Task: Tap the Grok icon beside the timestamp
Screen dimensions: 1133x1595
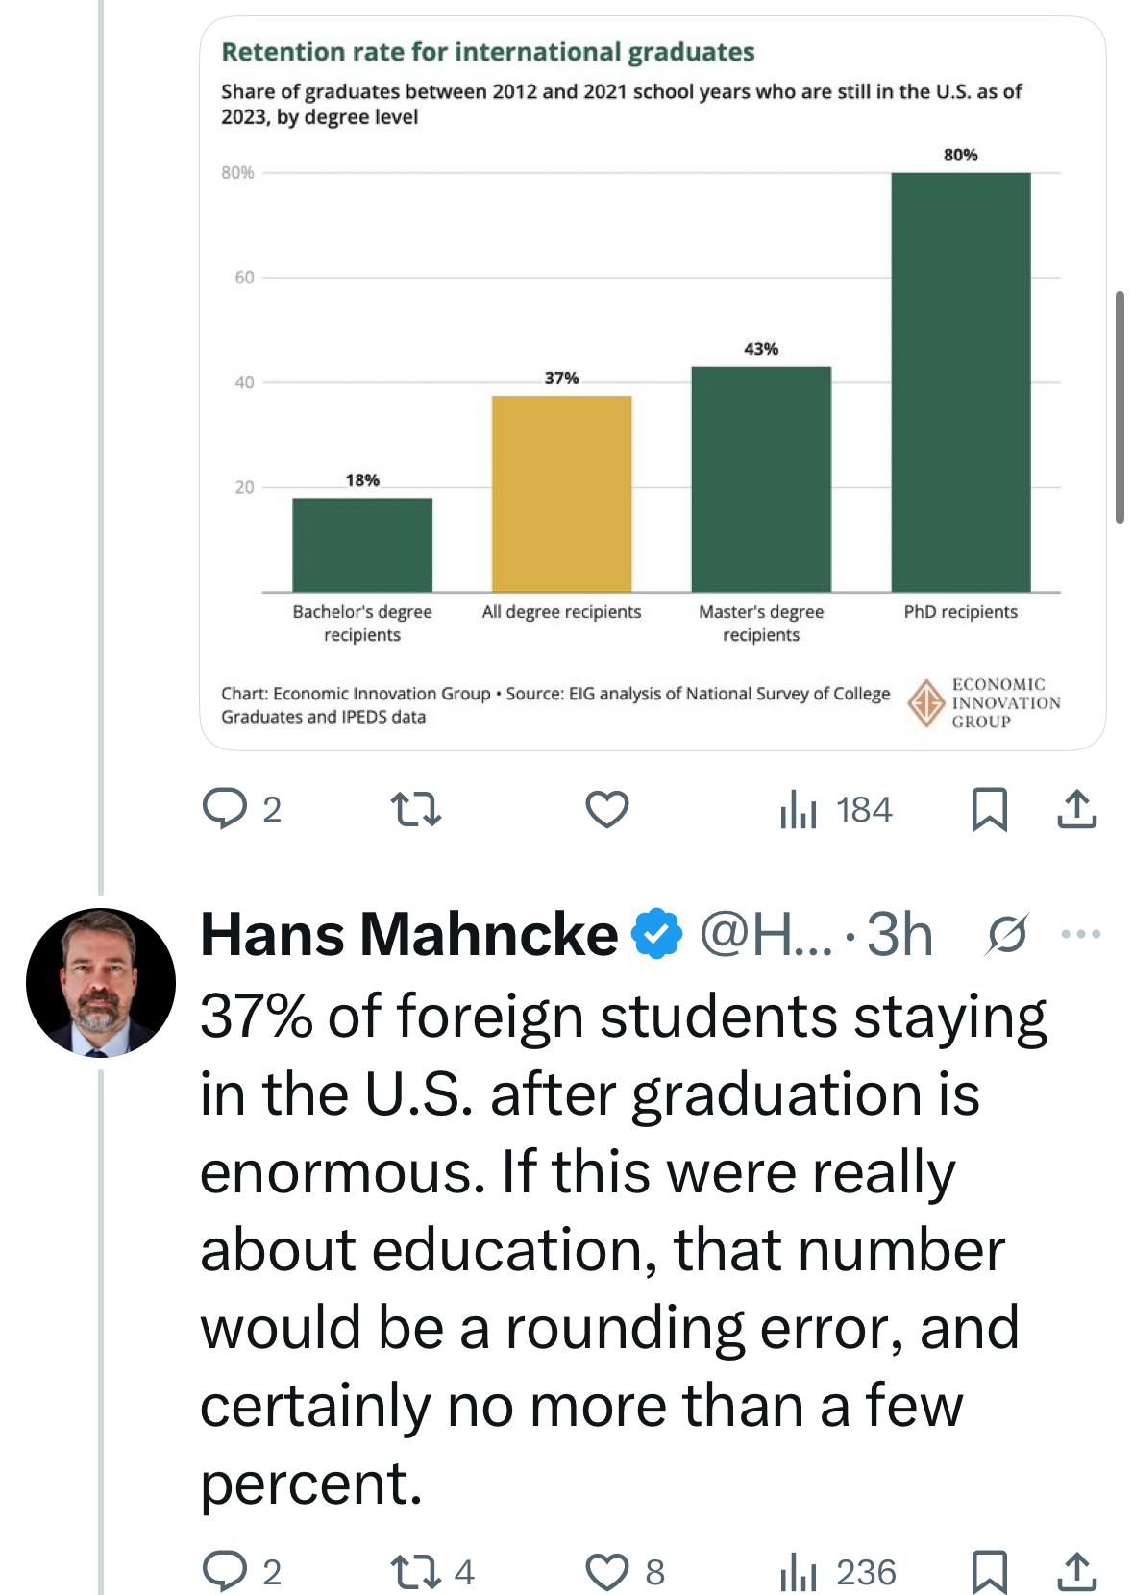Action: pyautogui.click(x=1007, y=935)
